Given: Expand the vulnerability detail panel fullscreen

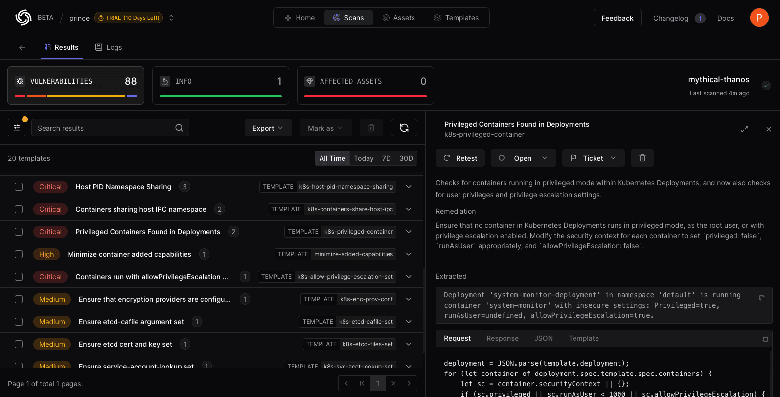Looking at the screenshot, I should pos(744,129).
